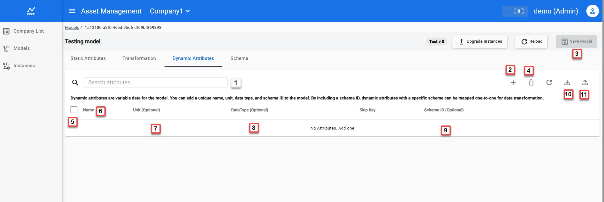604x202 pixels.
Task: Click the Unit (Optional) column header
Action: point(146,110)
